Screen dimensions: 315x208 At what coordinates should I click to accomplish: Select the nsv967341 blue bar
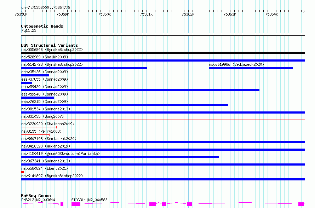[x=163, y=164]
